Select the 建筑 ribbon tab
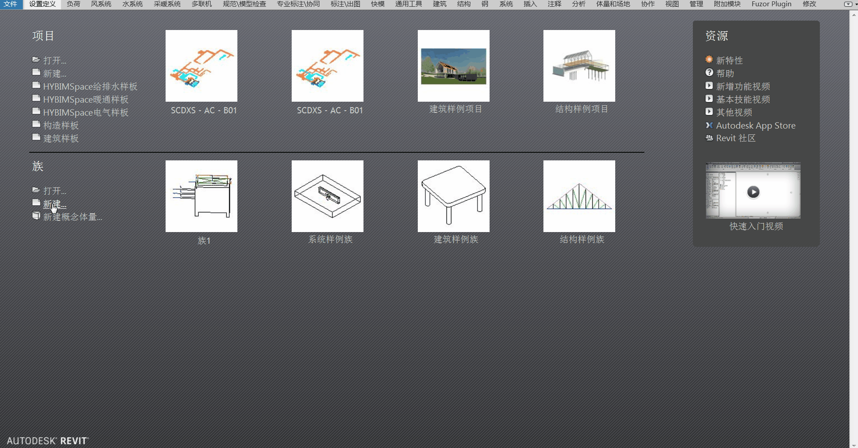Image resolution: width=858 pixels, height=448 pixels. pyautogui.click(x=439, y=4)
